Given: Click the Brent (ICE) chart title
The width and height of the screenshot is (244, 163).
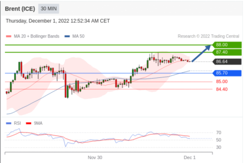Looking at the screenshot, I should [x=20, y=9].
